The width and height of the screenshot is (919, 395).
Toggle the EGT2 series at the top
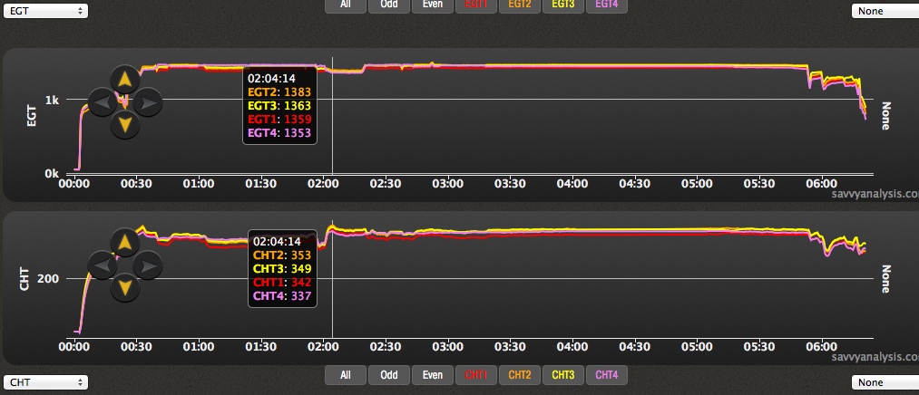[521, 4]
